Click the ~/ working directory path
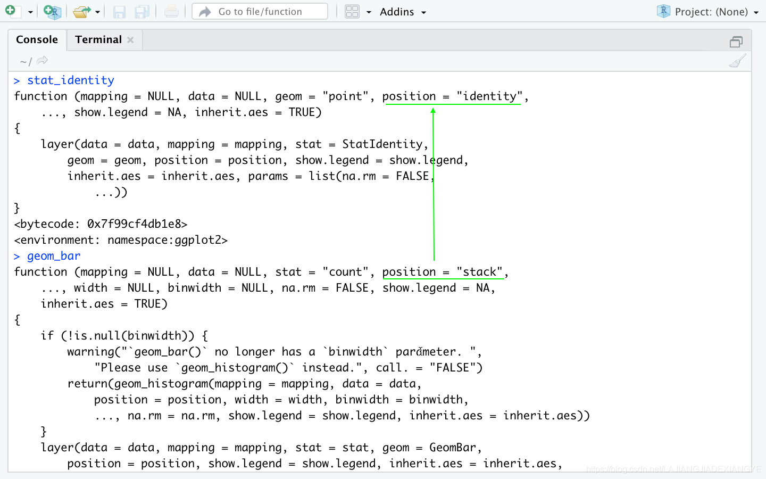The width and height of the screenshot is (766, 479). pos(26,61)
